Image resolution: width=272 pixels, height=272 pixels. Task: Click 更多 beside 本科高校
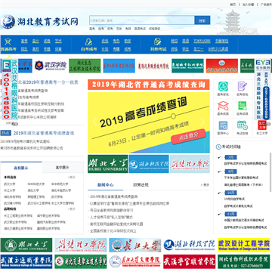click(x=72, y=178)
